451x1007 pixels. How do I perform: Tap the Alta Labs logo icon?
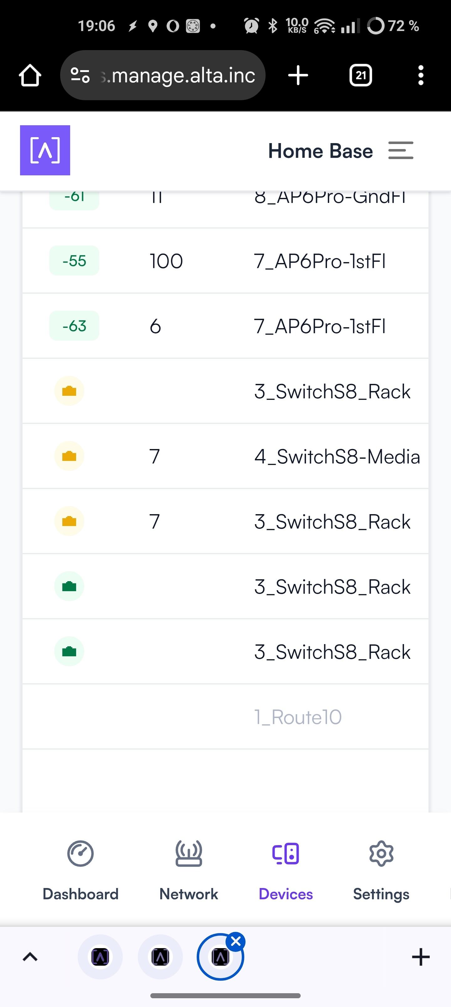pos(45,150)
